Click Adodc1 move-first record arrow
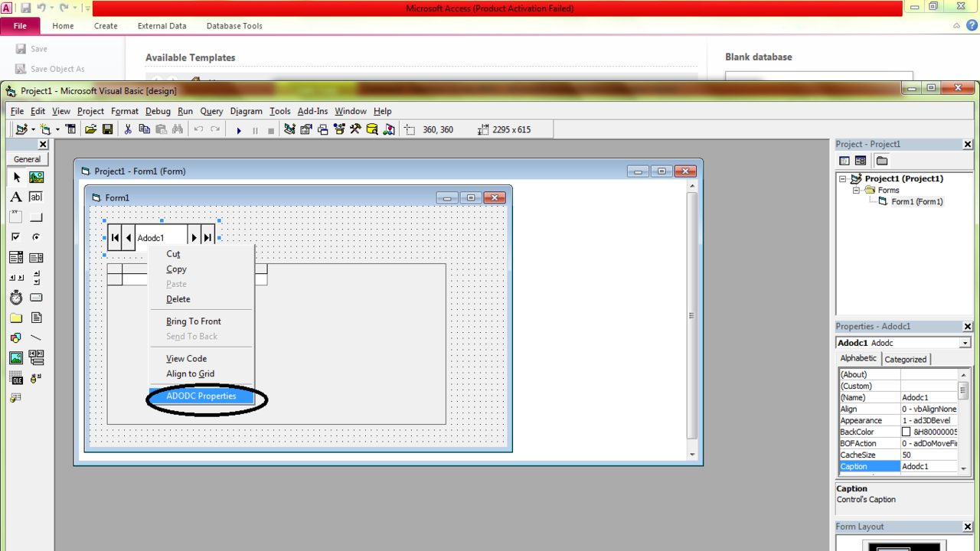Screen dimensions: 980x551 click(115, 238)
